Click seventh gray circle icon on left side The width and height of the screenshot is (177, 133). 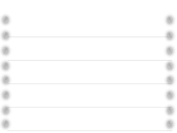[6, 110]
